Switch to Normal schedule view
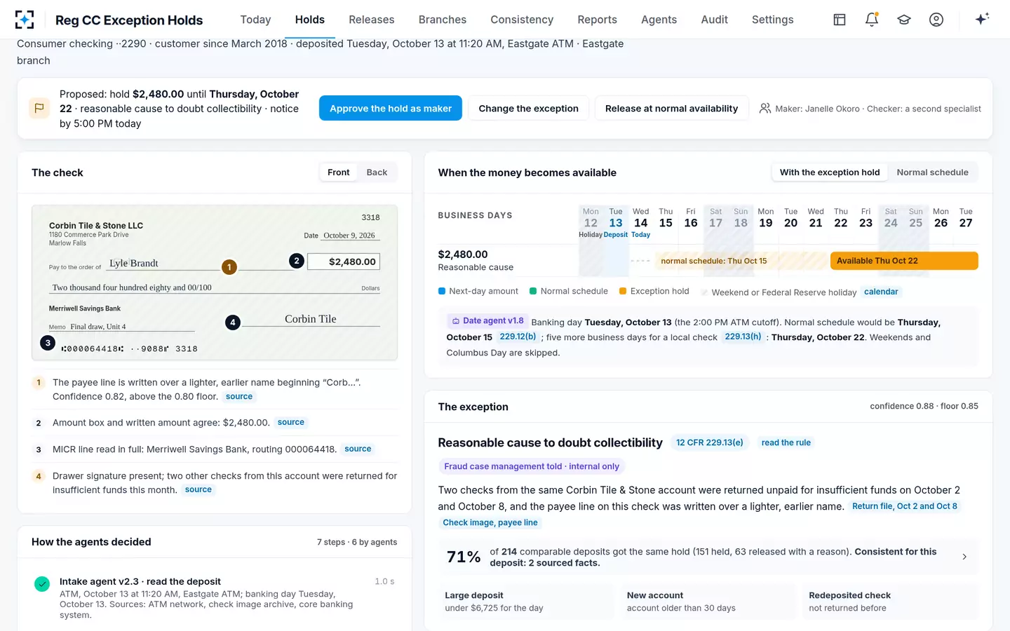Image resolution: width=1010 pixels, height=631 pixels. point(932,172)
